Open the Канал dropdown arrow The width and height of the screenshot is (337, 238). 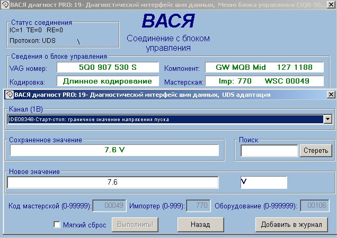(x=327, y=119)
